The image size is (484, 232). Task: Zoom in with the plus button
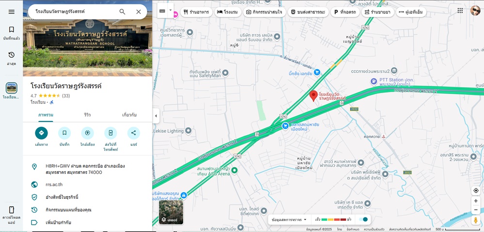click(476, 201)
